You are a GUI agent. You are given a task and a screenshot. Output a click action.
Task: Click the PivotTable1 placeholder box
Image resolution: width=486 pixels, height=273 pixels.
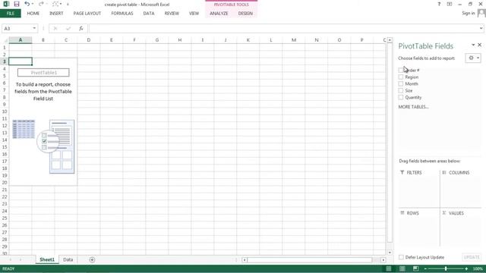pos(43,73)
